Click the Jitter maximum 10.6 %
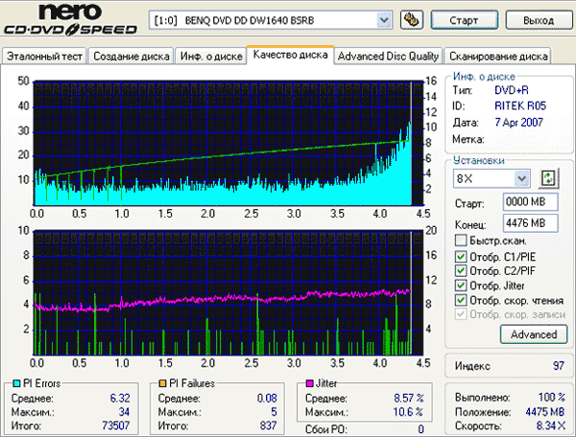The height and width of the screenshot is (437, 576). click(x=409, y=412)
